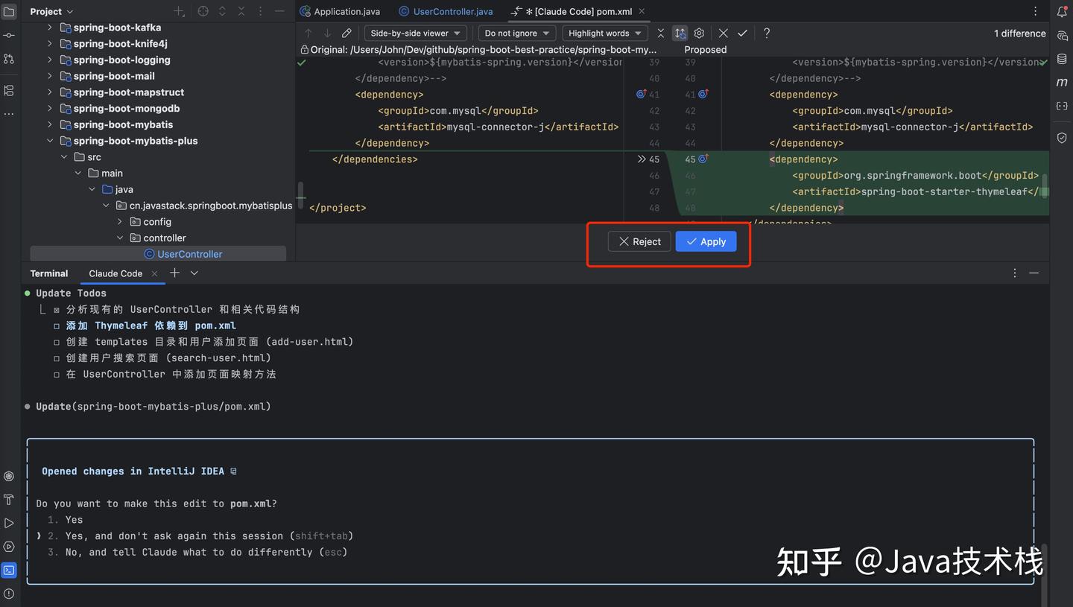The width and height of the screenshot is (1073, 607).
Task: Open the Do not ignore whitespace dropdown
Action: (x=516, y=33)
